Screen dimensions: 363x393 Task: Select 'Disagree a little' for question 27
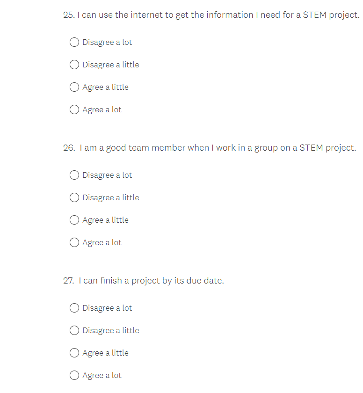coord(74,331)
